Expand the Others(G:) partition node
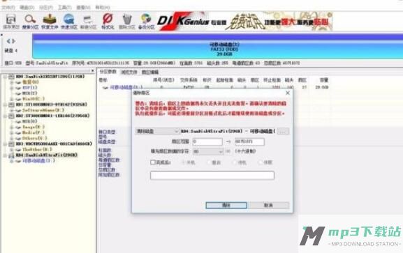 coord(11,138)
